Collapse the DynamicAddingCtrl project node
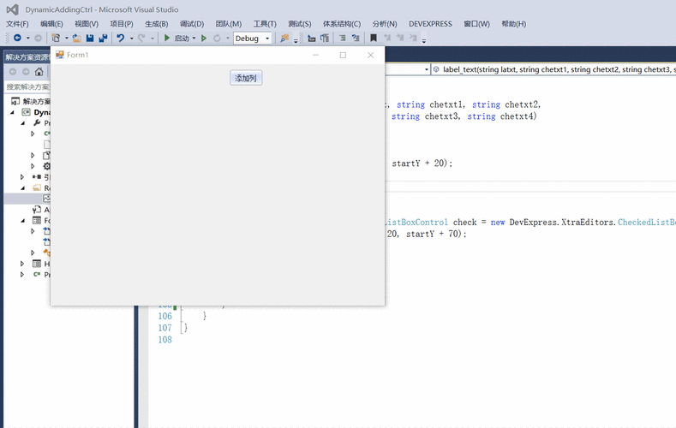This screenshot has height=428, width=676. [x=13, y=112]
